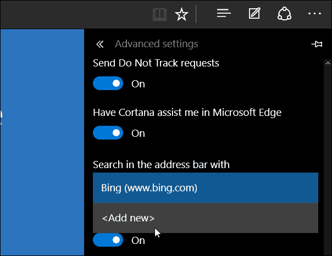The height and width of the screenshot is (256, 332).
Task: Toggle the switch below the search dropdown
Action: (108, 240)
